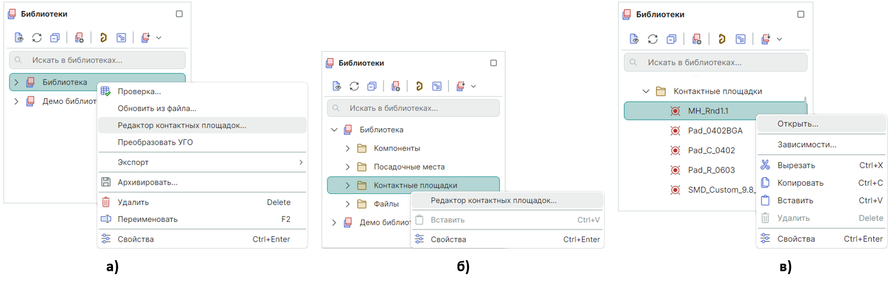Click the preview eye icon in panel а toolbar
This screenshot has width=893, height=284.
[19, 38]
